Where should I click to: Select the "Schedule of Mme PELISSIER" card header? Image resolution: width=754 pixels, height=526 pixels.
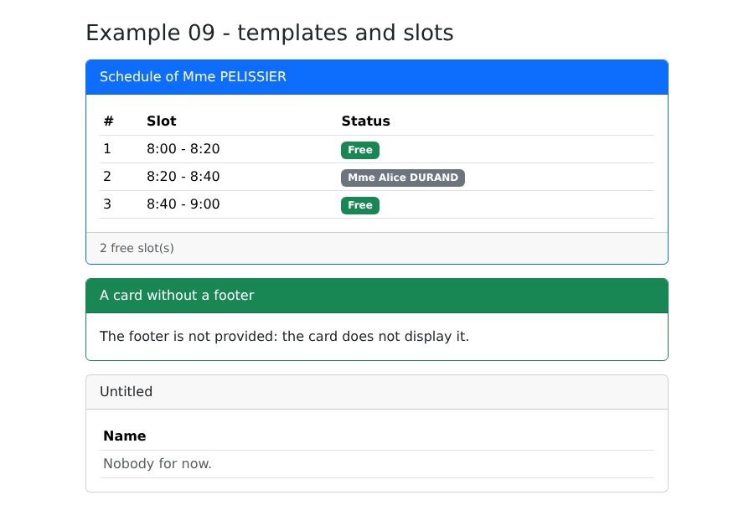[377, 77]
